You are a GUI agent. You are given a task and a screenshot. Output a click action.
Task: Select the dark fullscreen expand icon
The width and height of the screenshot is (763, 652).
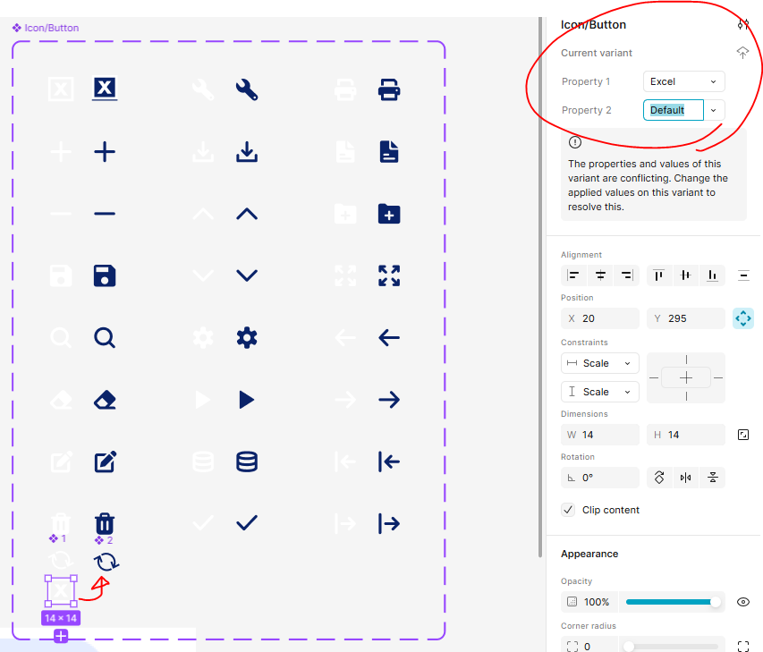389,275
